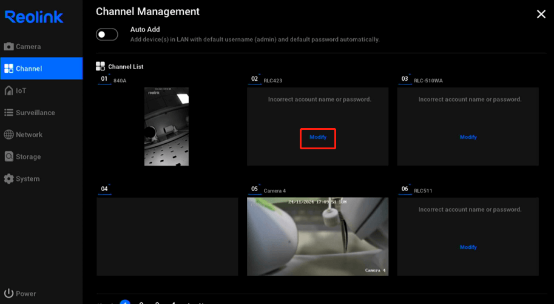This screenshot has width=554, height=304.
Task: Click the incorrect password message on RLC511
Action: [470, 209]
